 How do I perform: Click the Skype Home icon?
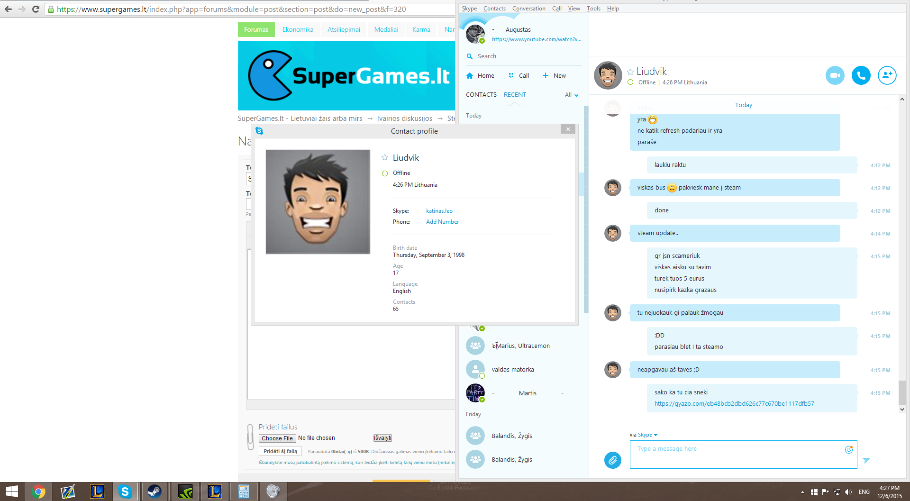[x=470, y=75]
